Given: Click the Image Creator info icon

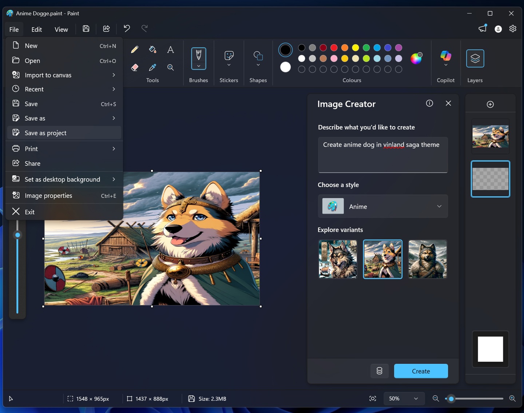Looking at the screenshot, I should tap(429, 103).
